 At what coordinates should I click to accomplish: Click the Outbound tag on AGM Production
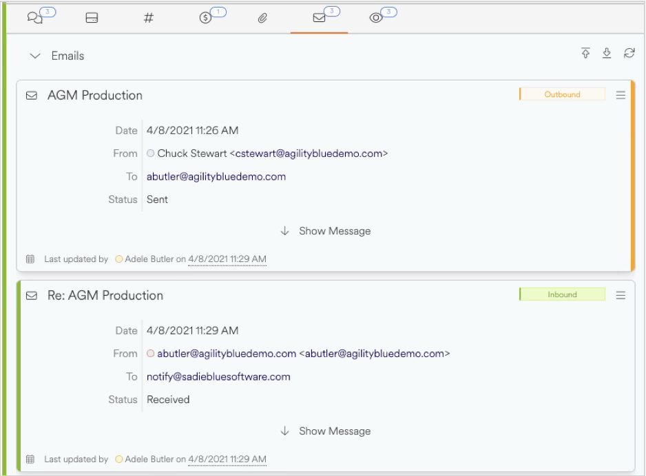coord(563,94)
